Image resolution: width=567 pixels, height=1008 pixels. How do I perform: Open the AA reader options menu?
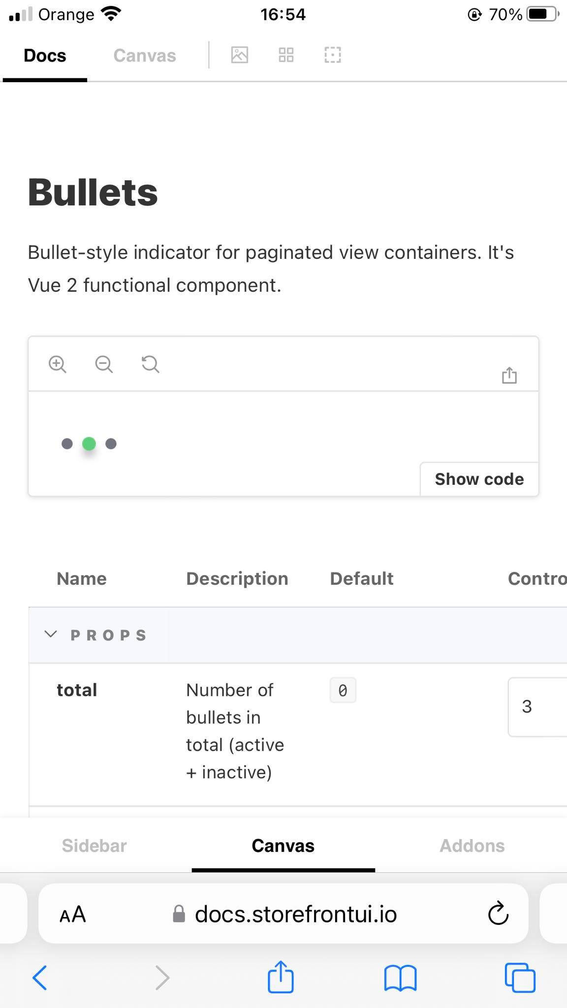pos(72,914)
